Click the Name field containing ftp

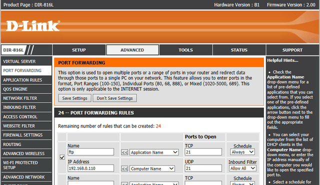point(90,152)
